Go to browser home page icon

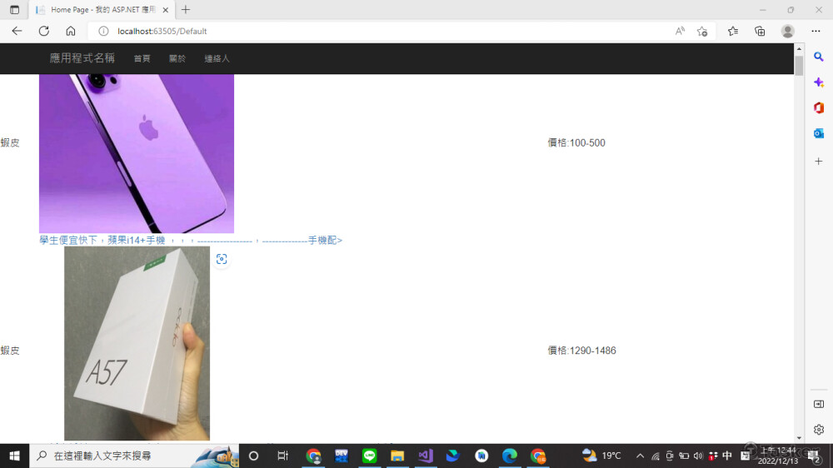click(71, 31)
